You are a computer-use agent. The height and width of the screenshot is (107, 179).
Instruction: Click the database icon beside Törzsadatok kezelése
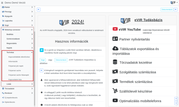[115, 62]
